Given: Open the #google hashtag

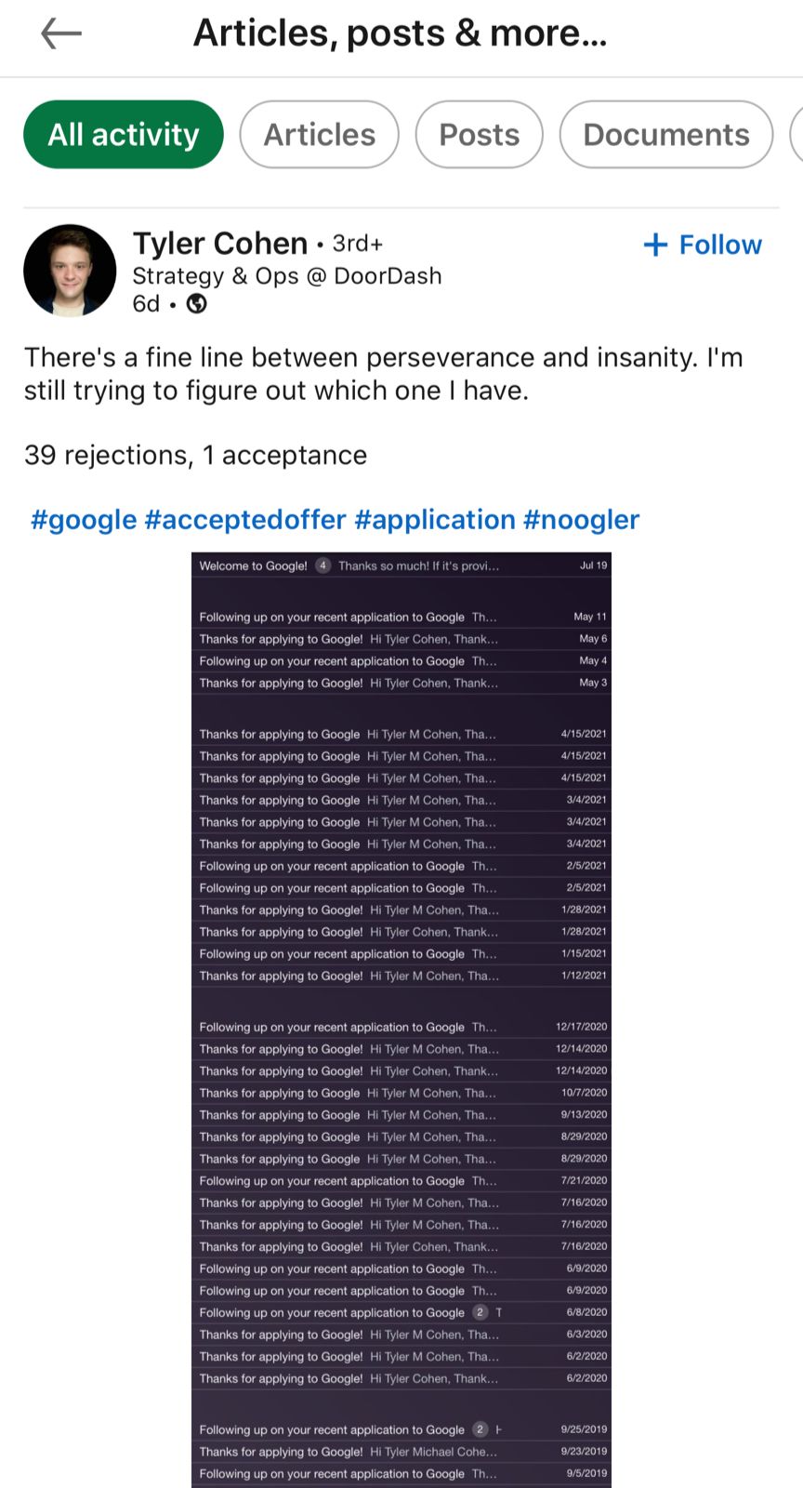Looking at the screenshot, I should (x=84, y=519).
